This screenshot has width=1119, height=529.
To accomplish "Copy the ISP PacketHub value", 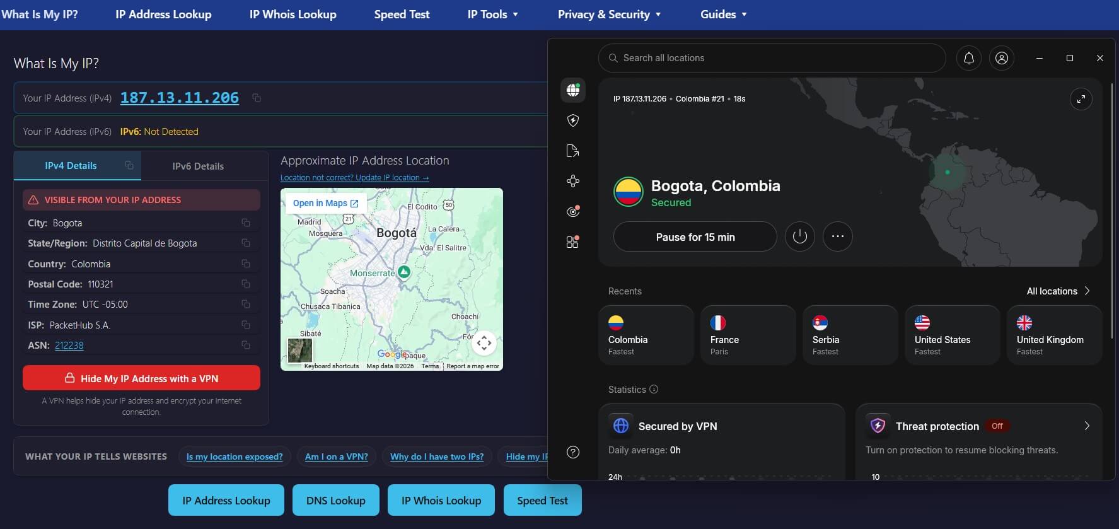I will point(246,325).
